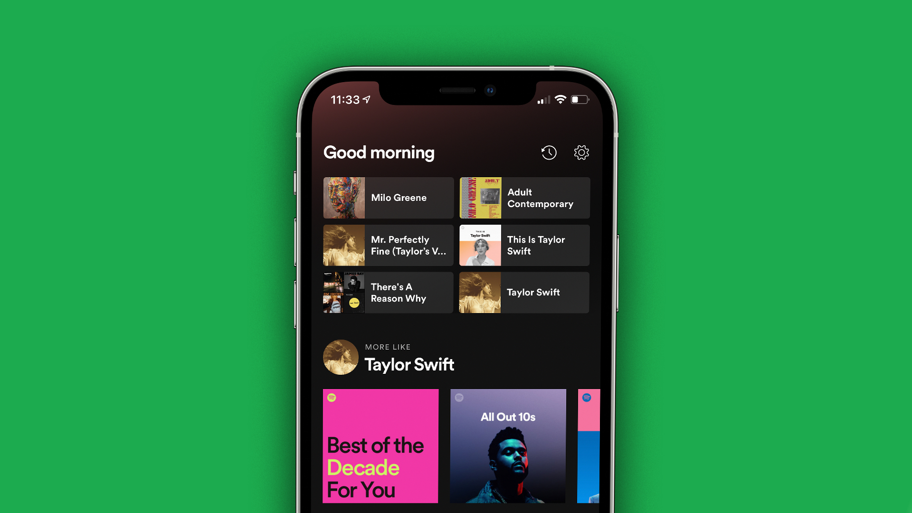Open This Is Taylor Swift playlist
This screenshot has height=513, width=912.
[525, 245]
